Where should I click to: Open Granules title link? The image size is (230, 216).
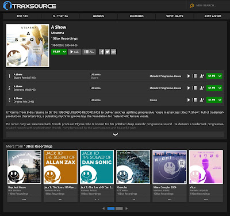122,187
